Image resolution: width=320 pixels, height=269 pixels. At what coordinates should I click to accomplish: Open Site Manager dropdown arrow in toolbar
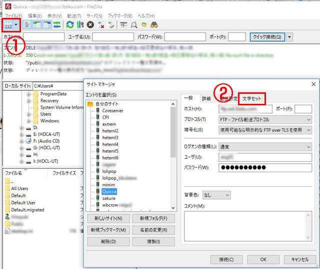16,25
